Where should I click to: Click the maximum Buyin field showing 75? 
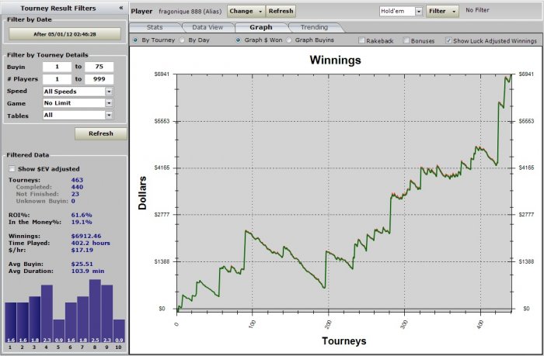tap(99, 67)
